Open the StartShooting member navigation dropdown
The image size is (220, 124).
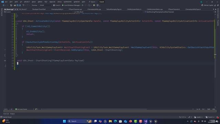179,12
